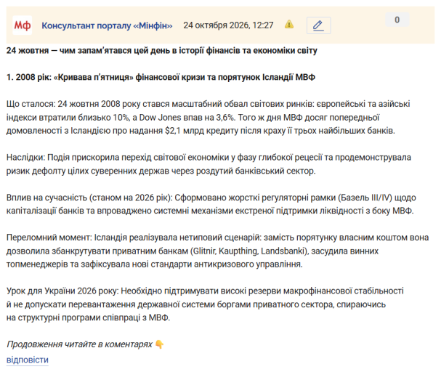Click the pencil edit comment button

[318, 25]
